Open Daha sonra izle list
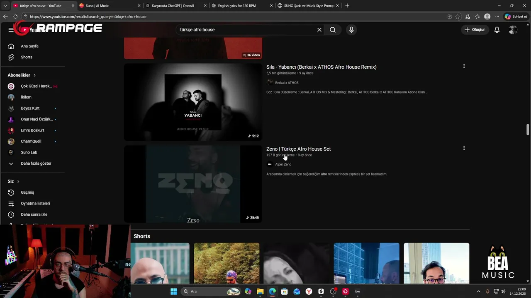The image size is (531, 298). click(x=33, y=214)
